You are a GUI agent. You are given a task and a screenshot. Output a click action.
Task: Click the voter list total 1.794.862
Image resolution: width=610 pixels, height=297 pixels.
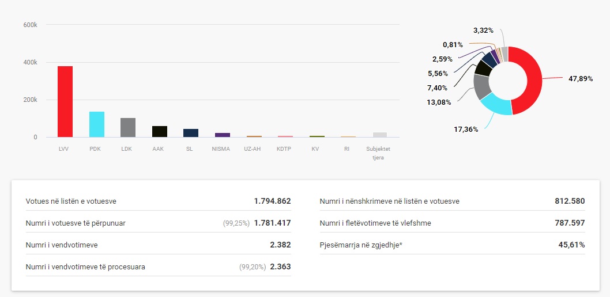point(272,201)
